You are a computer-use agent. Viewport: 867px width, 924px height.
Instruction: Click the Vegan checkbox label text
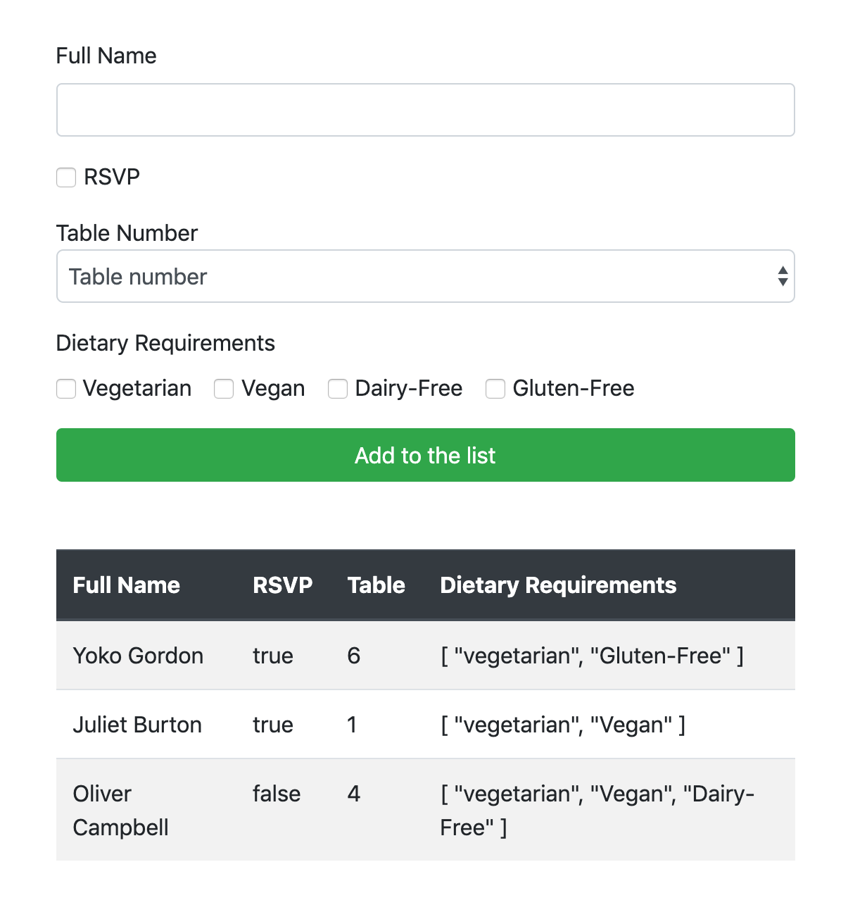273,389
